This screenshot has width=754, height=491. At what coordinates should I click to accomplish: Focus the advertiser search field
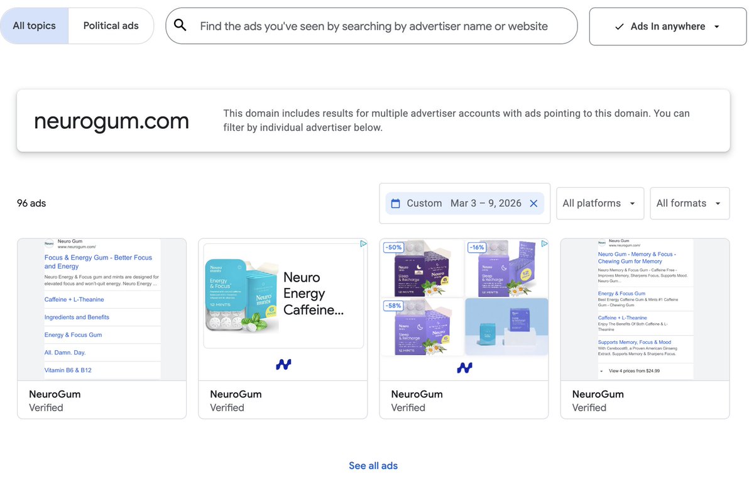(371, 26)
